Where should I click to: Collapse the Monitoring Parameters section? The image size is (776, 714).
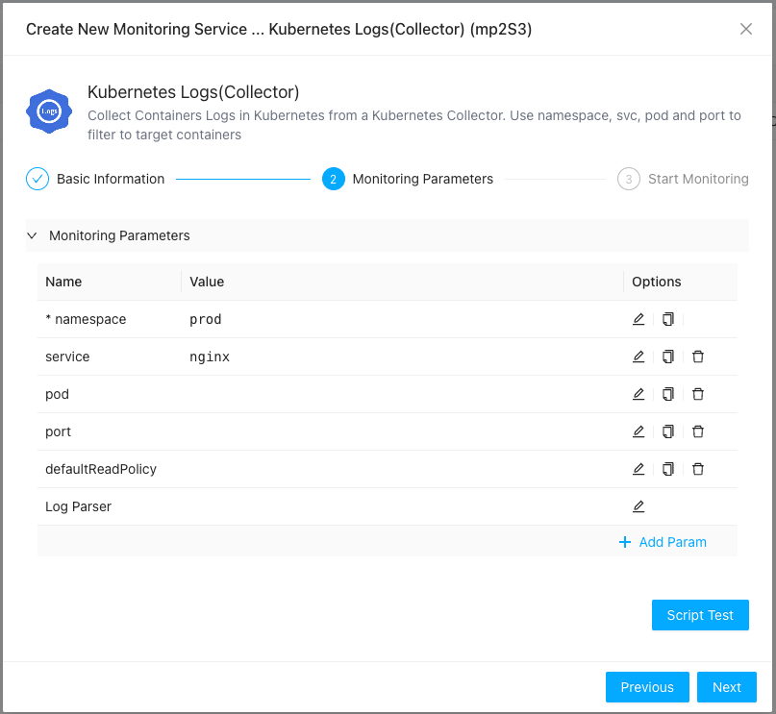point(32,235)
